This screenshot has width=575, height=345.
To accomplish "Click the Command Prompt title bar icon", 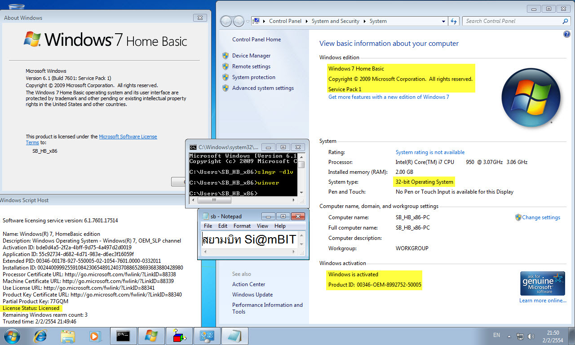I will (193, 147).
